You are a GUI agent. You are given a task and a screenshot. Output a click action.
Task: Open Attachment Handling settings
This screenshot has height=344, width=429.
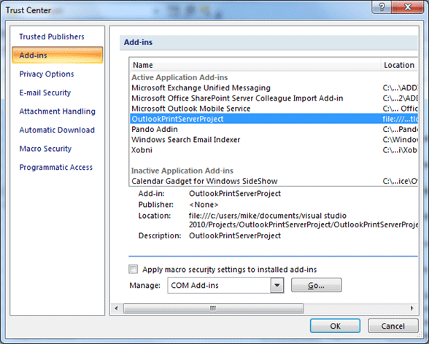(x=57, y=112)
